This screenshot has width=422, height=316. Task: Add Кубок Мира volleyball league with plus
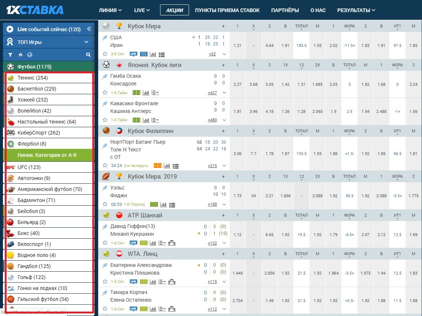tap(223, 26)
